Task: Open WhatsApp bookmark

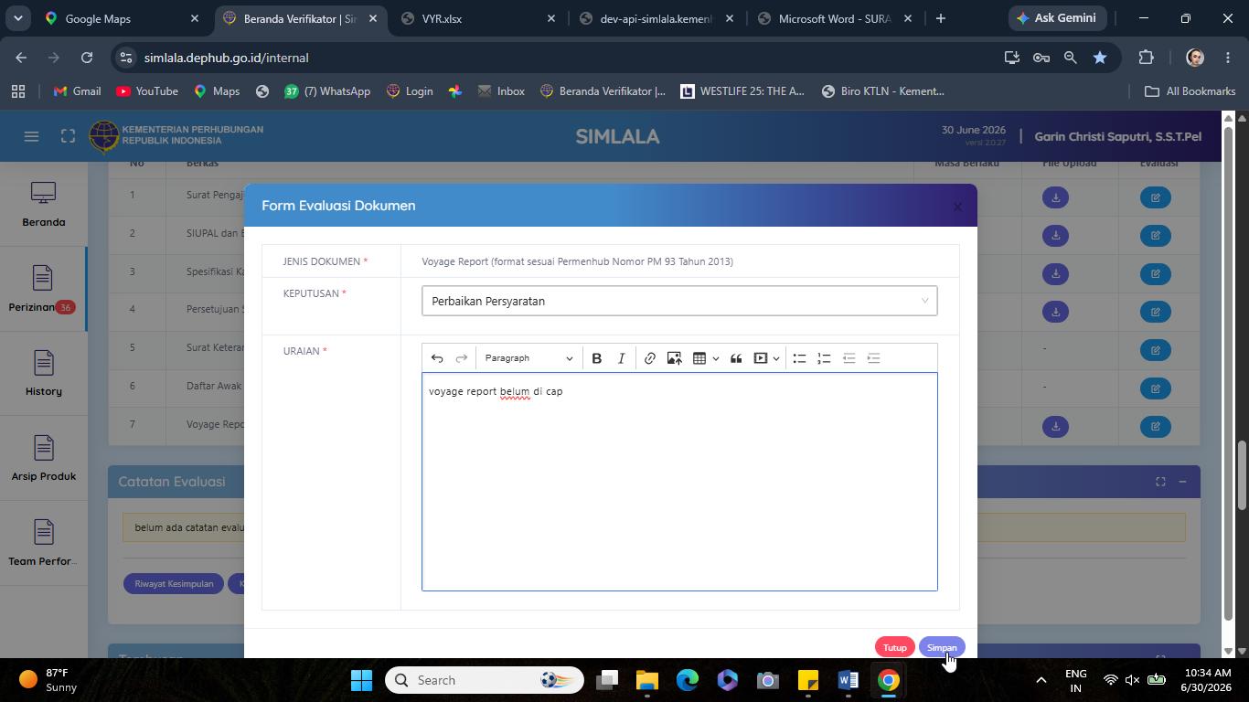Action: (326, 91)
